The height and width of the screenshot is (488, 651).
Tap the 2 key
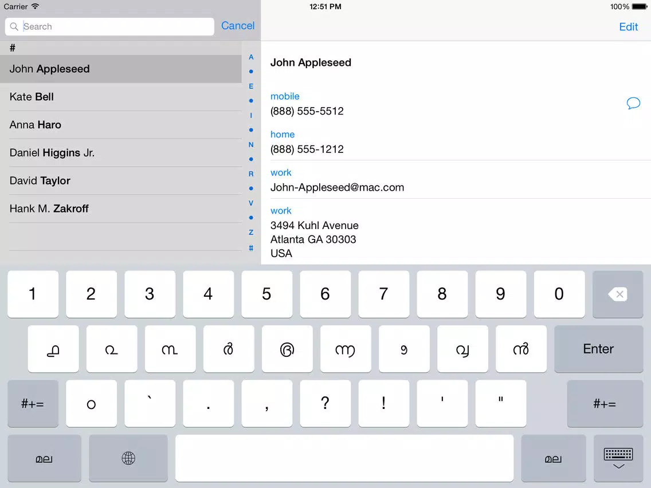pyautogui.click(x=91, y=294)
